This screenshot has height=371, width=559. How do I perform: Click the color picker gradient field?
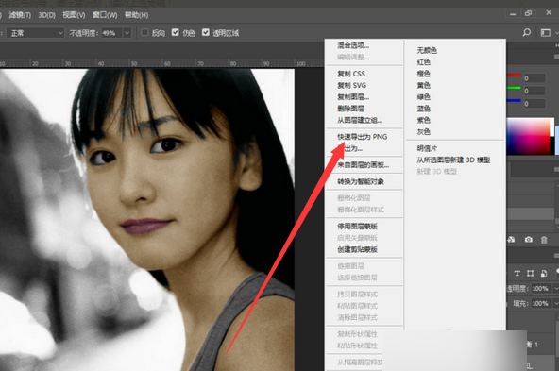[529, 137]
